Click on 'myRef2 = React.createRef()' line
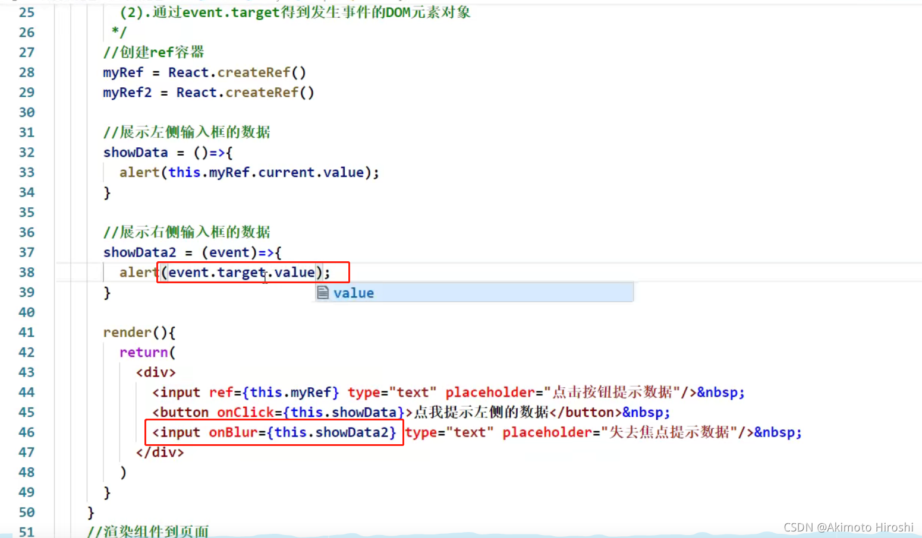 (209, 93)
